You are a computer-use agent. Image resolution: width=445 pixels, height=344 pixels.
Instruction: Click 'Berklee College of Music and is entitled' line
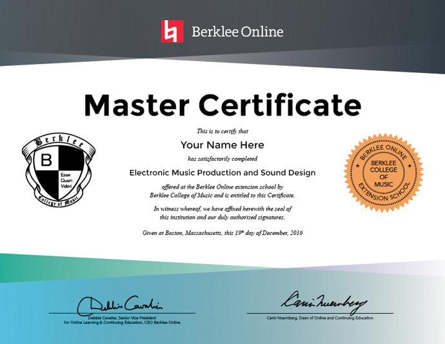222,196
